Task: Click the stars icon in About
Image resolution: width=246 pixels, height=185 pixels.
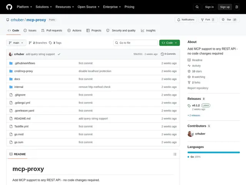Action: pos(189,71)
